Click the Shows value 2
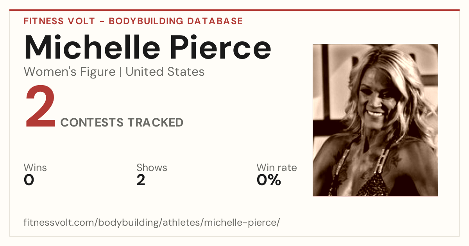The height and width of the screenshot is (246, 469). pyautogui.click(x=141, y=180)
